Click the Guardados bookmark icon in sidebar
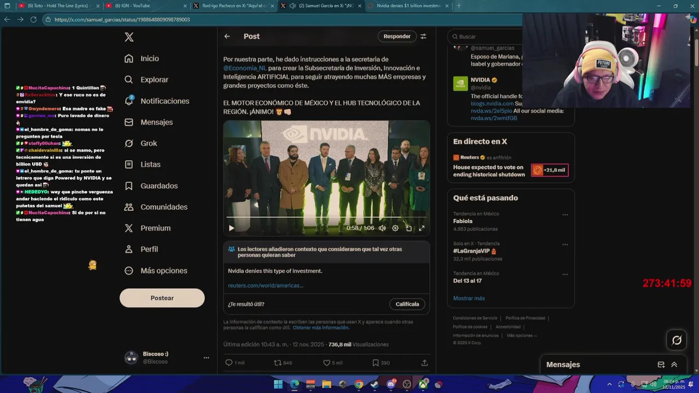699x393 pixels. [129, 186]
